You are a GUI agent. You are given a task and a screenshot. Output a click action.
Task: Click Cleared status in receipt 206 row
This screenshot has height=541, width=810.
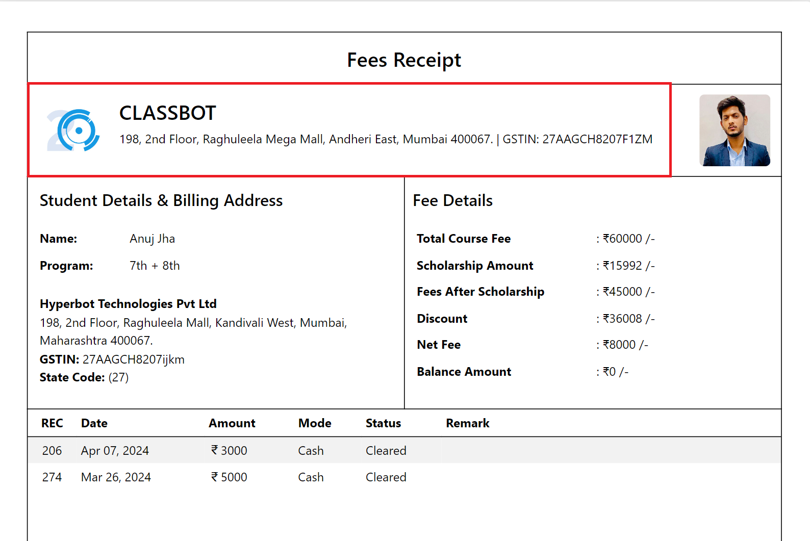(x=386, y=451)
